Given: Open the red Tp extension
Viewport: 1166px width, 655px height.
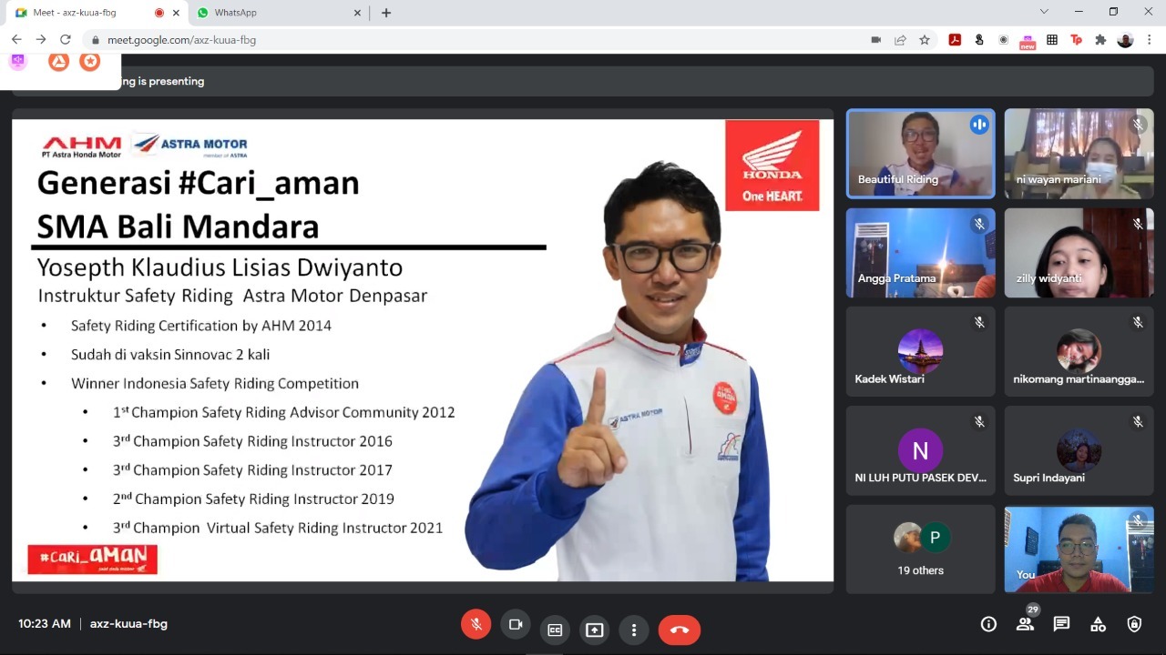Looking at the screenshot, I should (x=1077, y=40).
